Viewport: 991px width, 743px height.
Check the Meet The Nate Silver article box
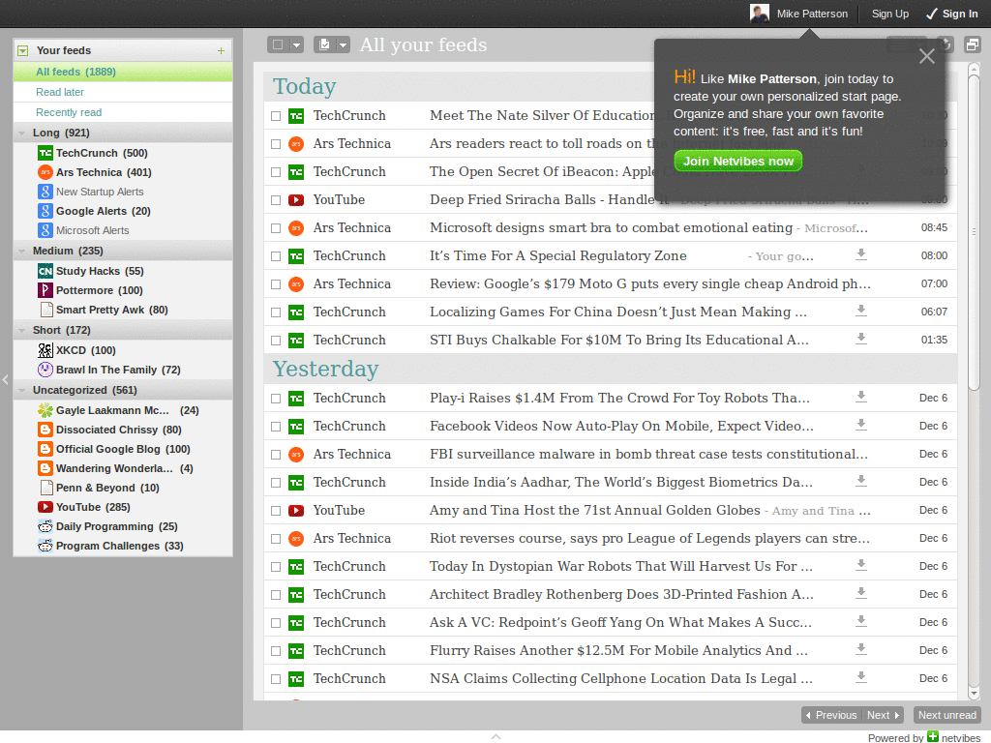(x=276, y=116)
